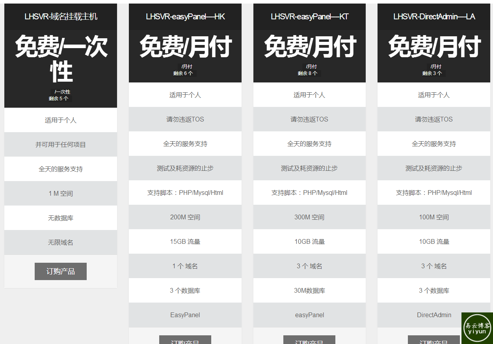Click the 15GB 流量 row
This screenshot has width=493, height=344.
[x=185, y=241]
